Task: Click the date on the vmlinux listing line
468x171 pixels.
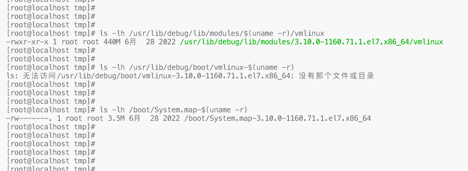Action: click(150, 42)
